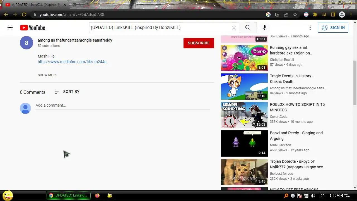Image resolution: width=357 pixels, height=201 pixels.
Task: Click the browser address bar URL
Action: (x=72, y=15)
